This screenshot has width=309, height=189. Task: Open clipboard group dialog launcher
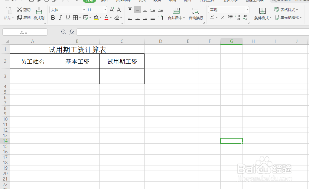click(x=45, y=23)
